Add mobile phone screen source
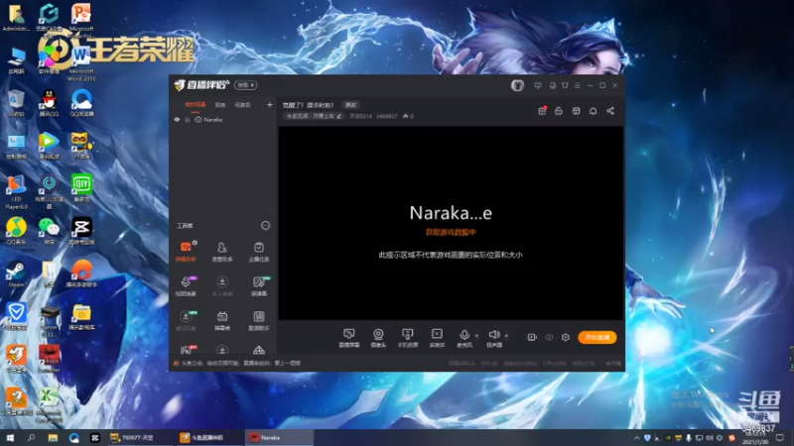The width and height of the screenshot is (794, 446). 408,337
